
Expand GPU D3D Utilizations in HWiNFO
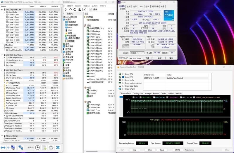tap(4, 116)
